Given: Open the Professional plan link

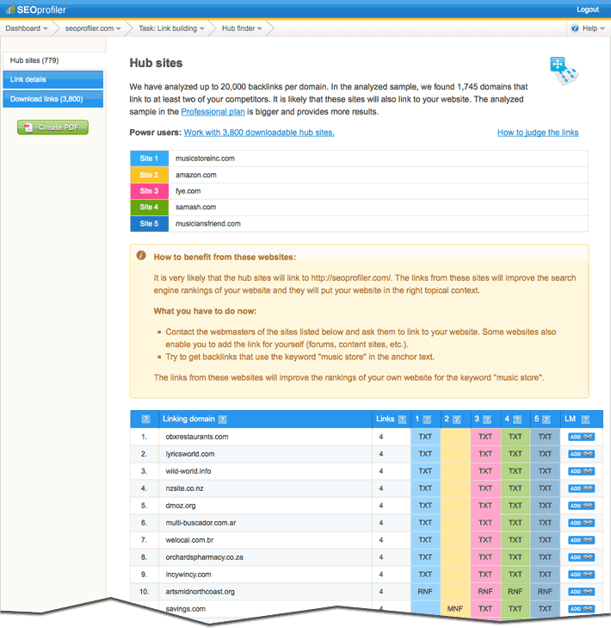Looking at the screenshot, I should [213, 112].
